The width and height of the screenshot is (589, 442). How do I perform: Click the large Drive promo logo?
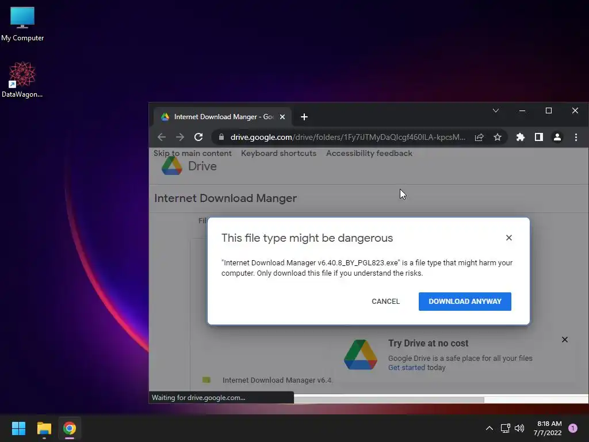coord(361,355)
